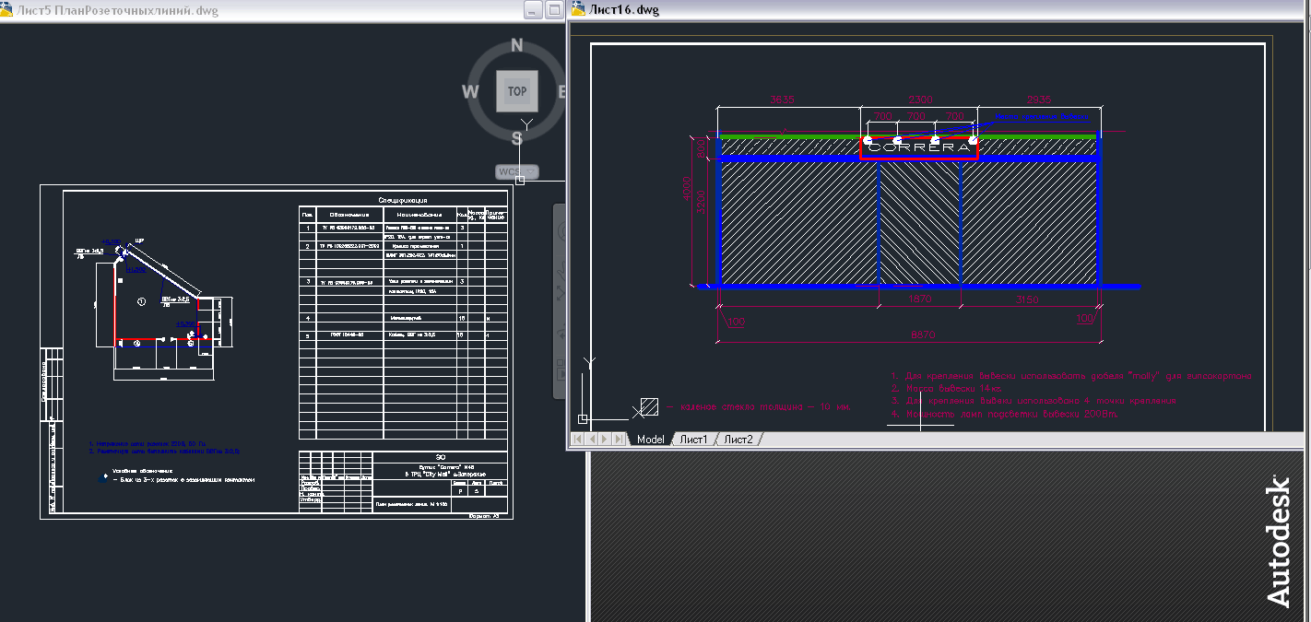Select the 3150 dimension text
This screenshot has width=1311, height=622.
click(1025, 299)
